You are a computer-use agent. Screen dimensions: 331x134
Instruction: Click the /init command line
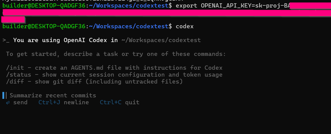click(x=114, y=68)
